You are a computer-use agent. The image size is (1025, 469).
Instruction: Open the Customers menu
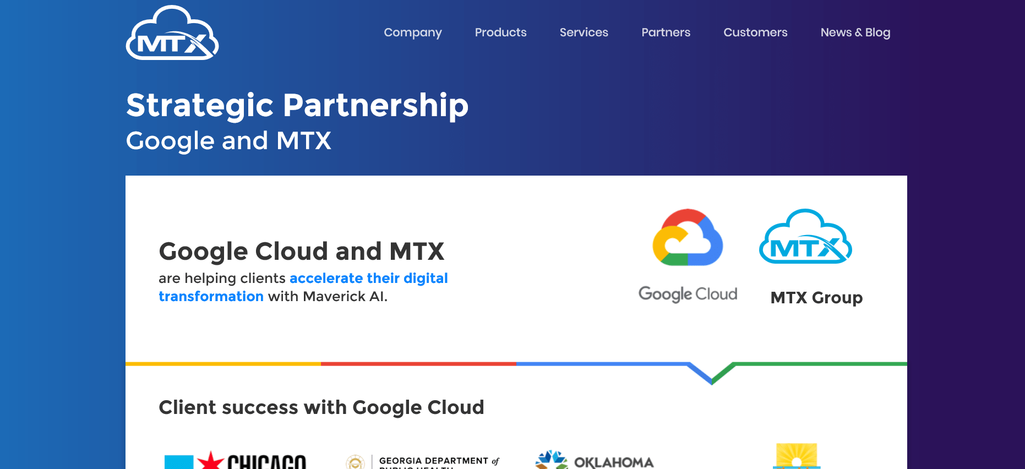[x=755, y=32]
